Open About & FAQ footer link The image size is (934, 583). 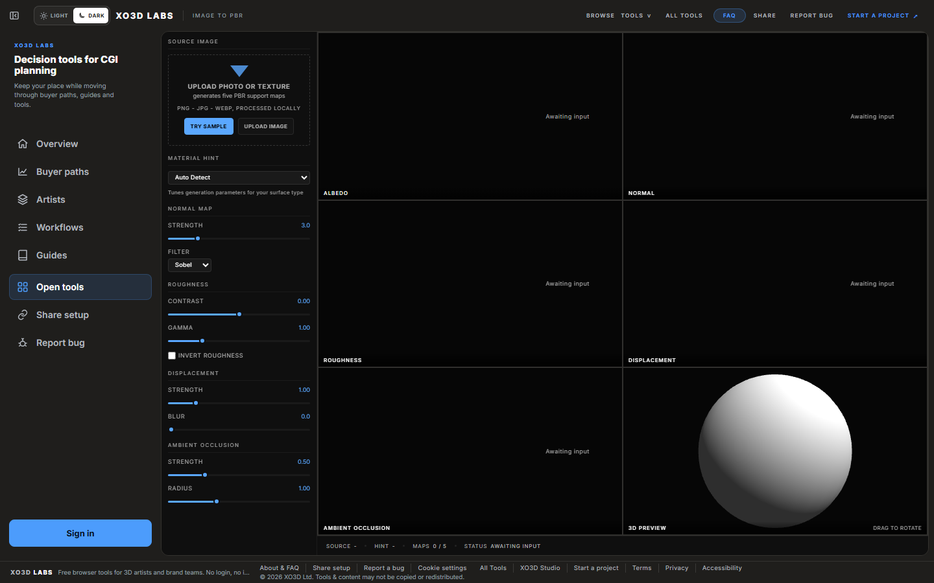point(280,568)
